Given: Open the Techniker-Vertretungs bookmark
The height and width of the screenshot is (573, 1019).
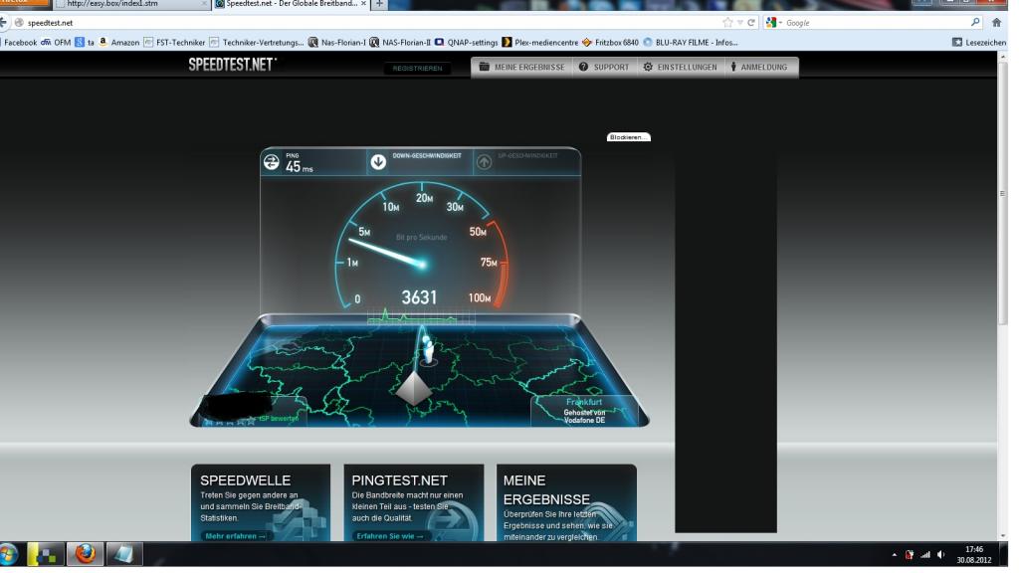Looking at the screenshot, I should point(256,42).
